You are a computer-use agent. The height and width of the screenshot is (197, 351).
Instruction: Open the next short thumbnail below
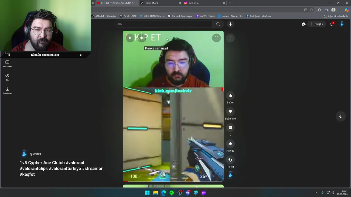click(173, 186)
